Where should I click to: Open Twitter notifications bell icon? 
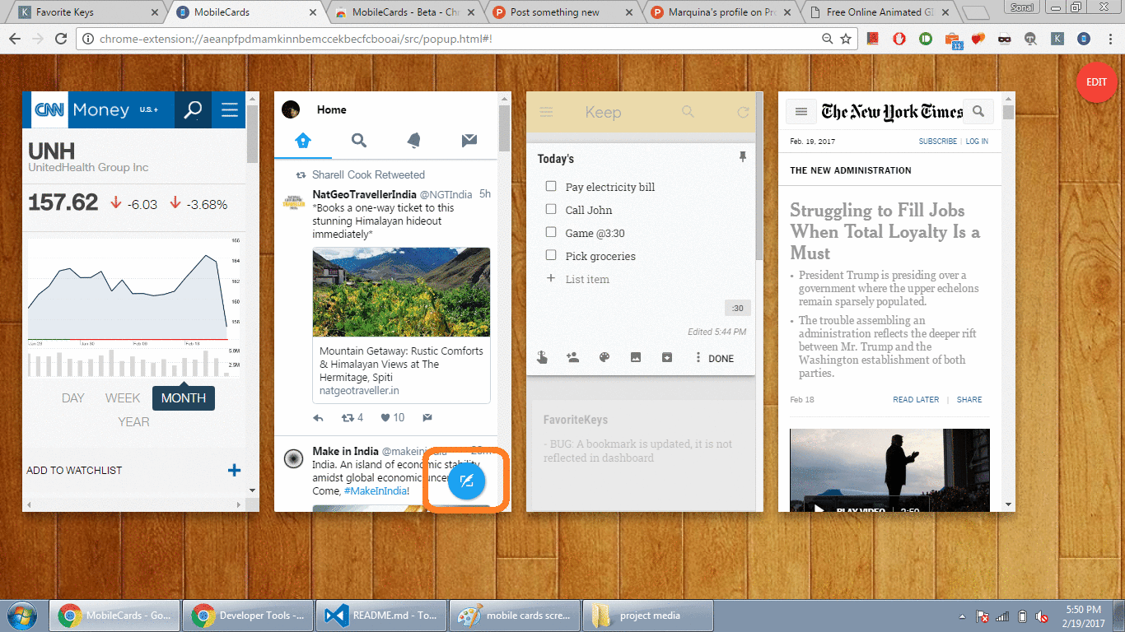pos(414,141)
